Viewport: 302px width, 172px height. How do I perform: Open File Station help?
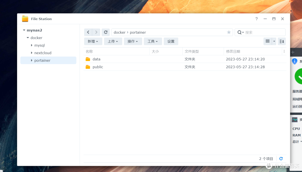click(x=256, y=19)
